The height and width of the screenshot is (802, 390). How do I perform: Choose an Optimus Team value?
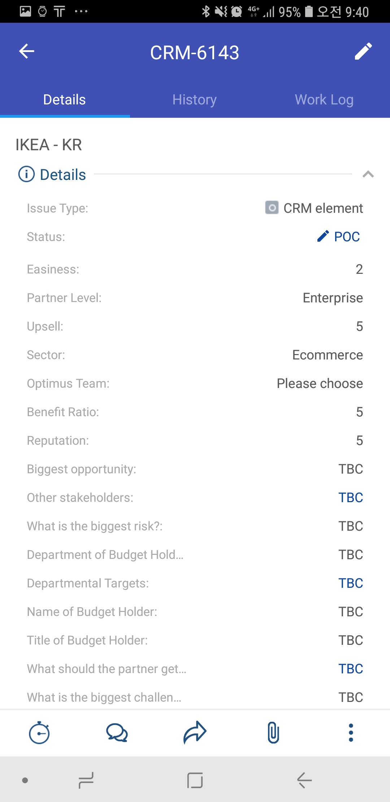[x=320, y=383]
